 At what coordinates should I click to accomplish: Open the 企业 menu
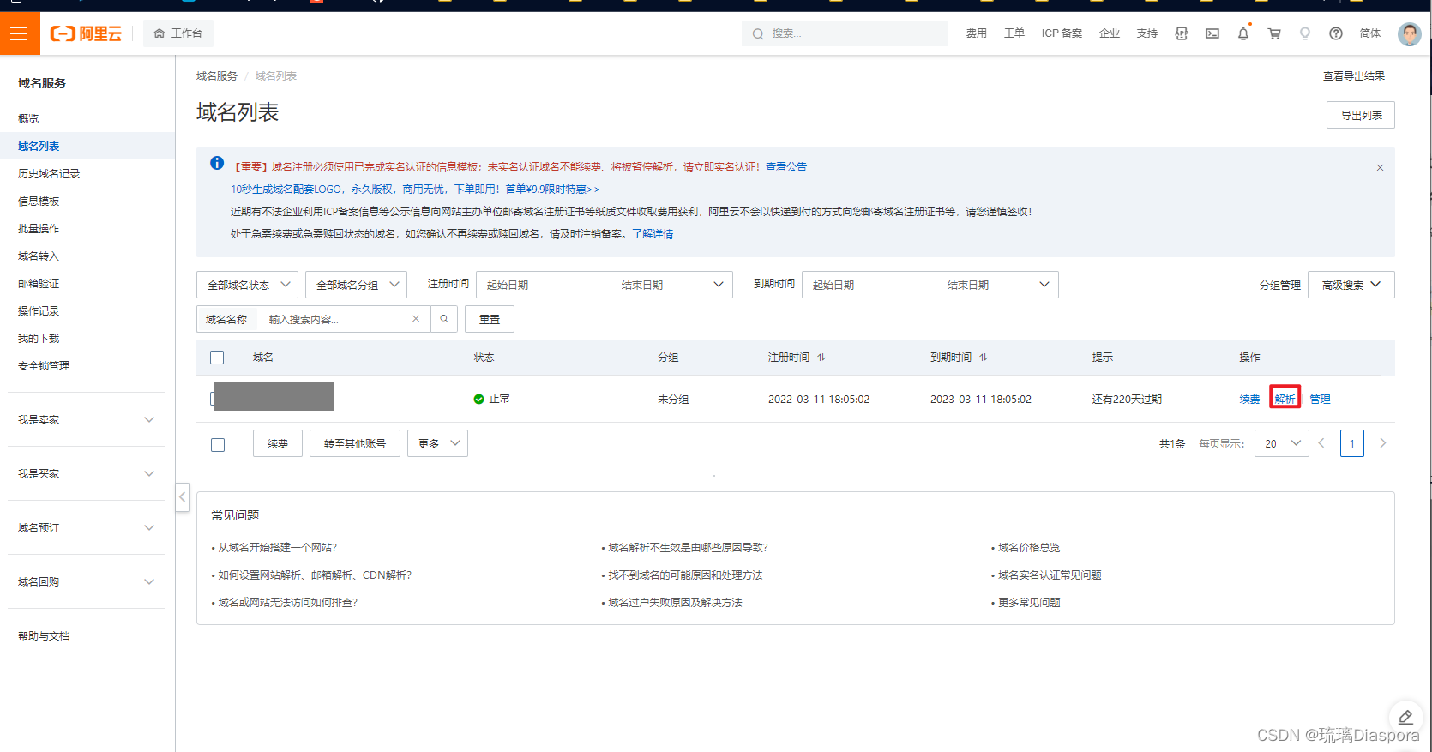click(x=1110, y=33)
